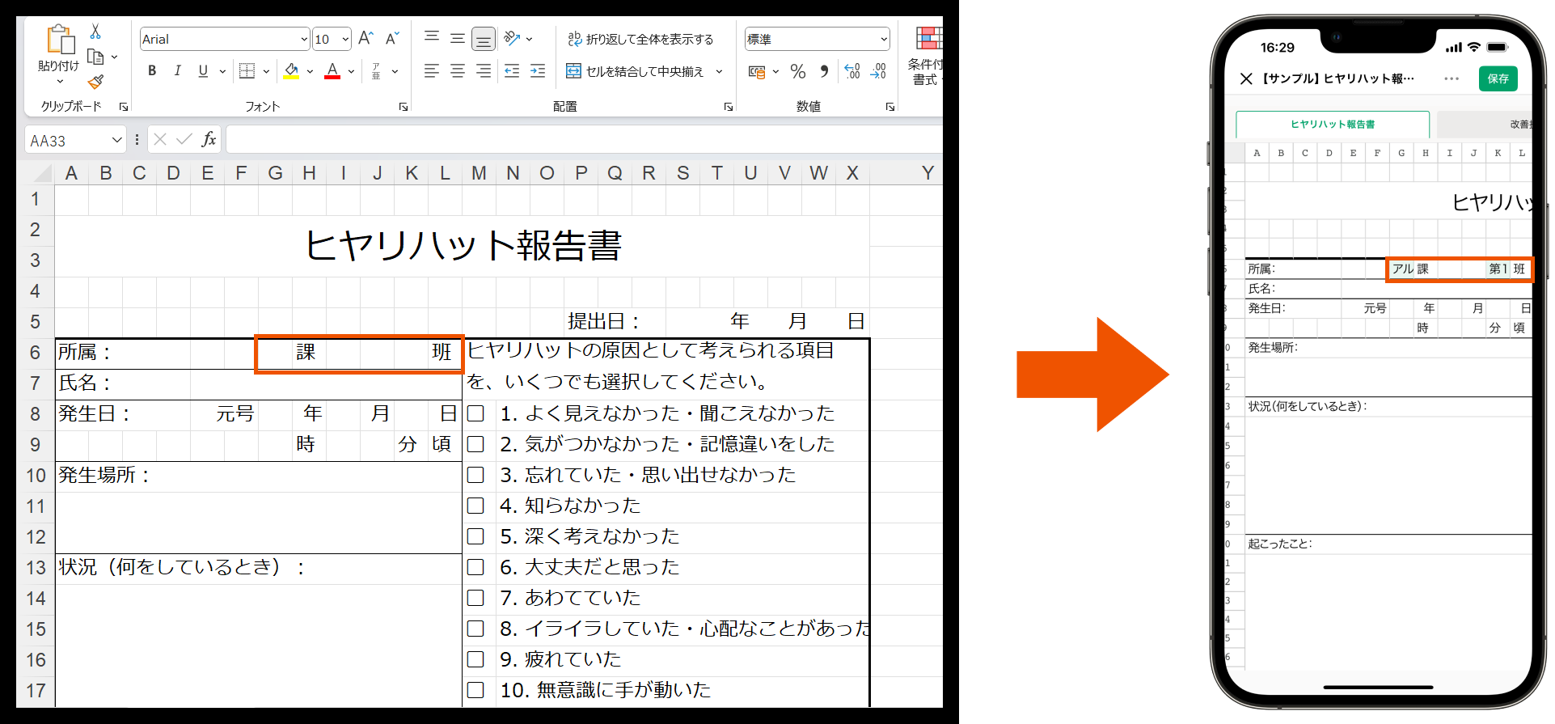Check box for 6. 大丈夫だと思った
The width and height of the screenshot is (1555, 724).
pos(475,567)
